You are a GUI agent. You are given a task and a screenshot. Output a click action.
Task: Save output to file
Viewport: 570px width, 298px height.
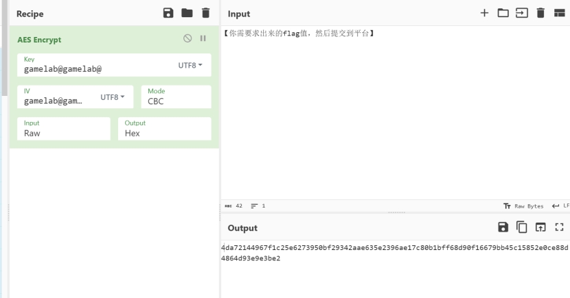point(503,227)
